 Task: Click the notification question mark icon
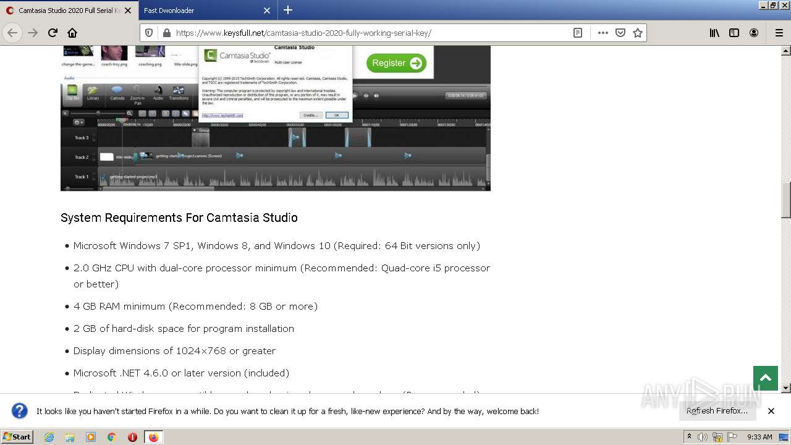pyautogui.click(x=20, y=411)
